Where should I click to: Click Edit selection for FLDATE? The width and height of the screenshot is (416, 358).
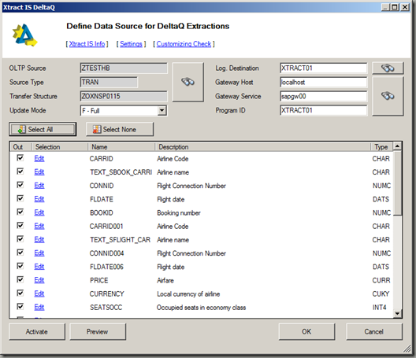tap(39, 199)
